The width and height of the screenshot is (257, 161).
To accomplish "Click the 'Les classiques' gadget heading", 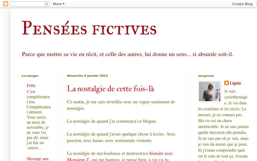I will [x=30, y=76].
